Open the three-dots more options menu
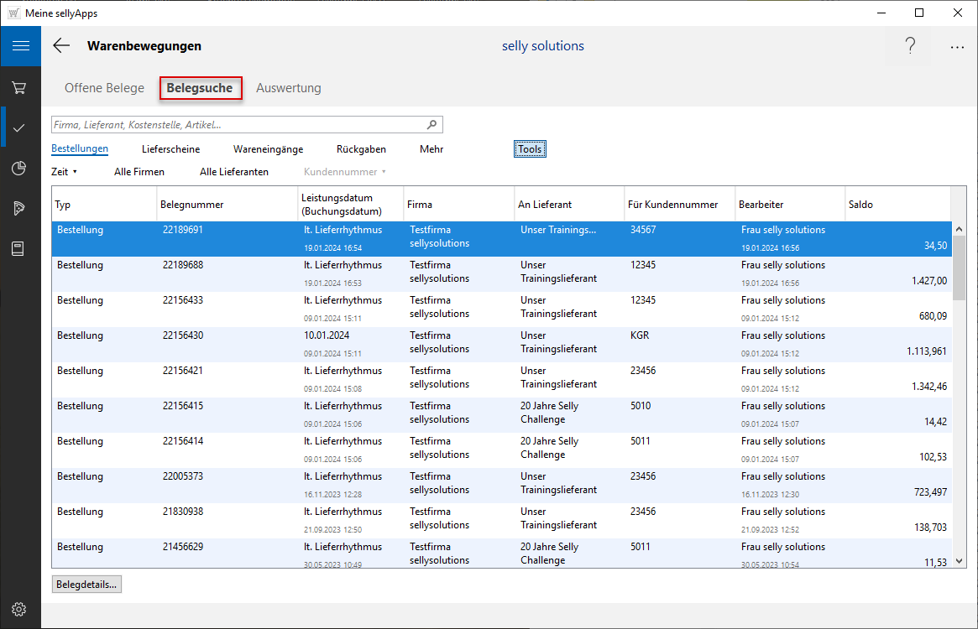The height and width of the screenshot is (629, 978). point(957,47)
